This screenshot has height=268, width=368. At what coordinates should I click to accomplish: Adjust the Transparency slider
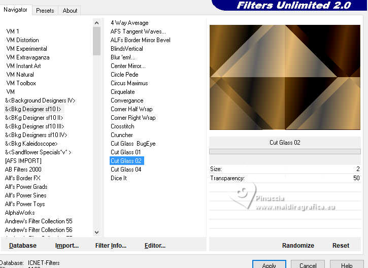(285, 178)
